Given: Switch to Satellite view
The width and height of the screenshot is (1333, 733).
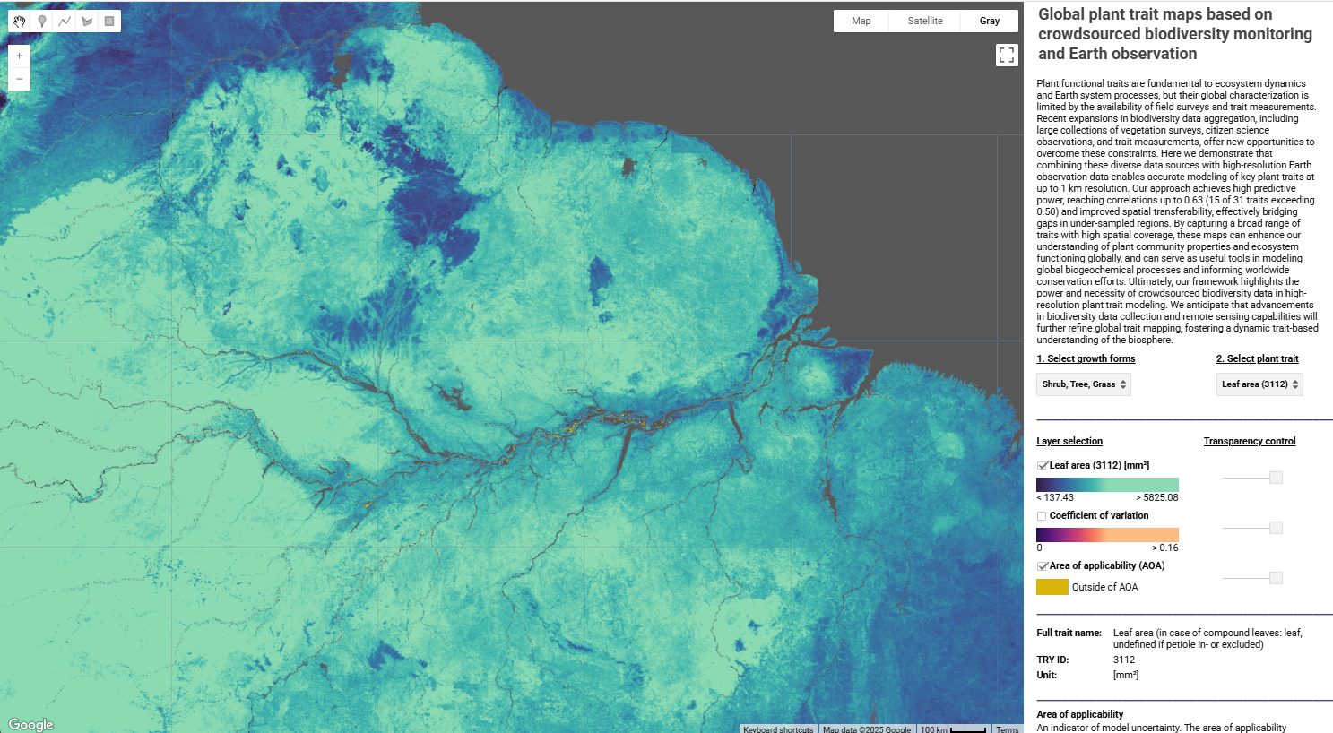Looking at the screenshot, I should (x=924, y=20).
